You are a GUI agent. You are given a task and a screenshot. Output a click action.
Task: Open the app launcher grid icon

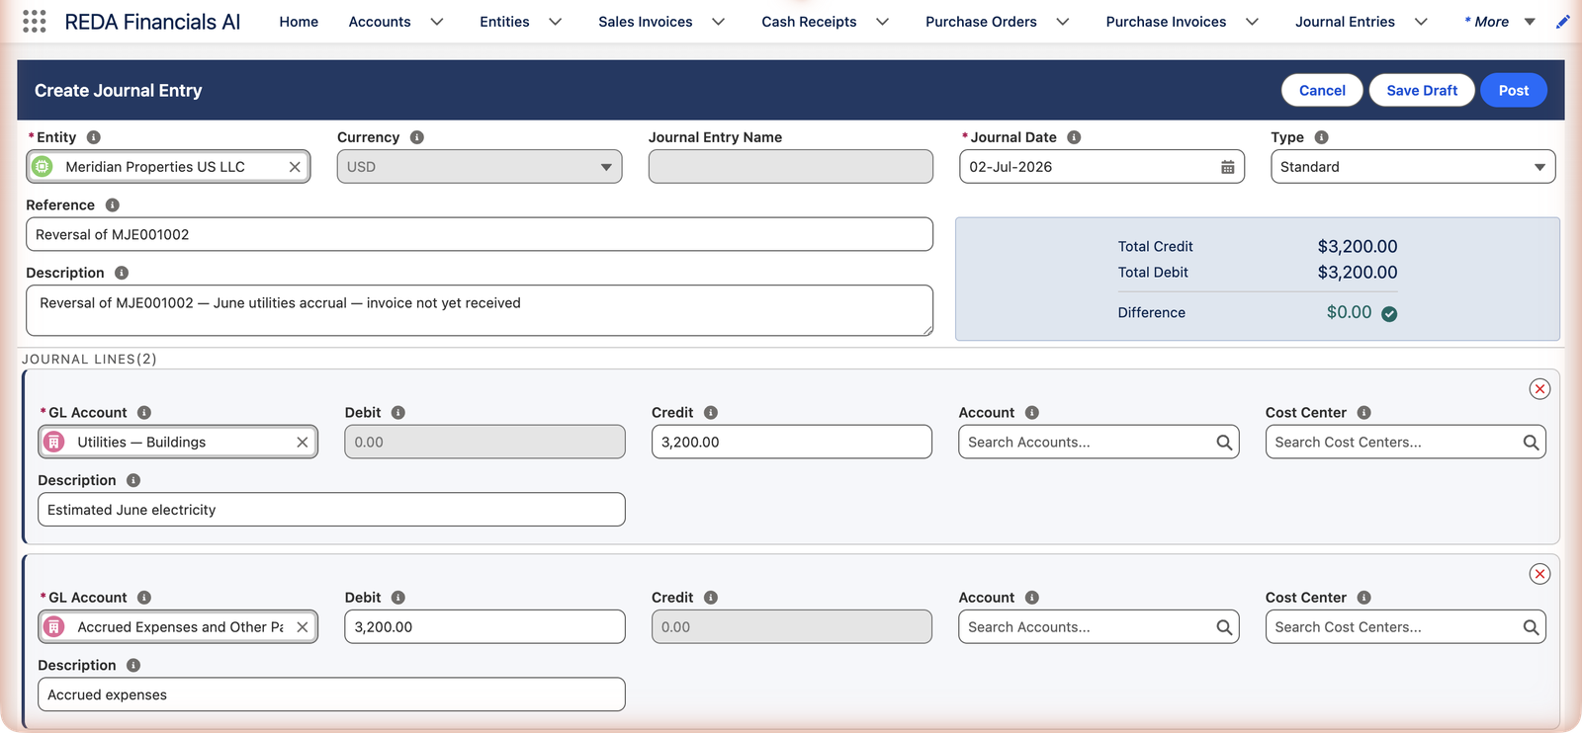pyautogui.click(x=34, y=22)
